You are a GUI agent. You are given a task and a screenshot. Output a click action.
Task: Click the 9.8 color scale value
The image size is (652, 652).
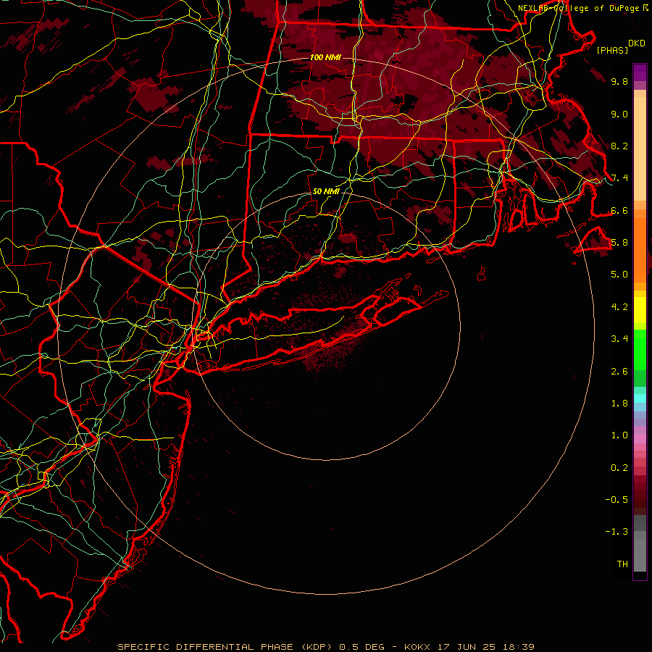point(619,81)
